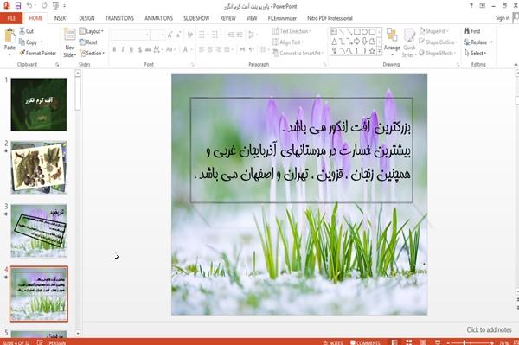Activate the Format Painter brush

[37, 53]
